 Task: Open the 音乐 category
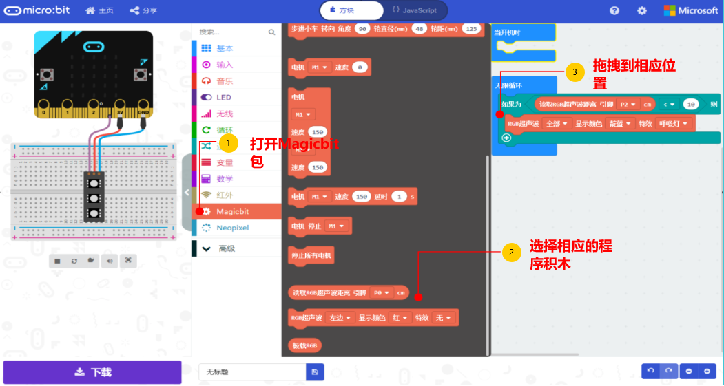pyautogui.click(x=236, y=81)
